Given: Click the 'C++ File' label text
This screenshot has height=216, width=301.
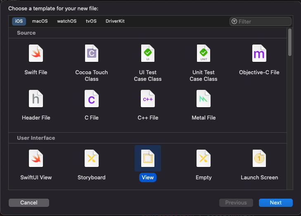Looking at the screenshot, I should click(x=148, y=117).
